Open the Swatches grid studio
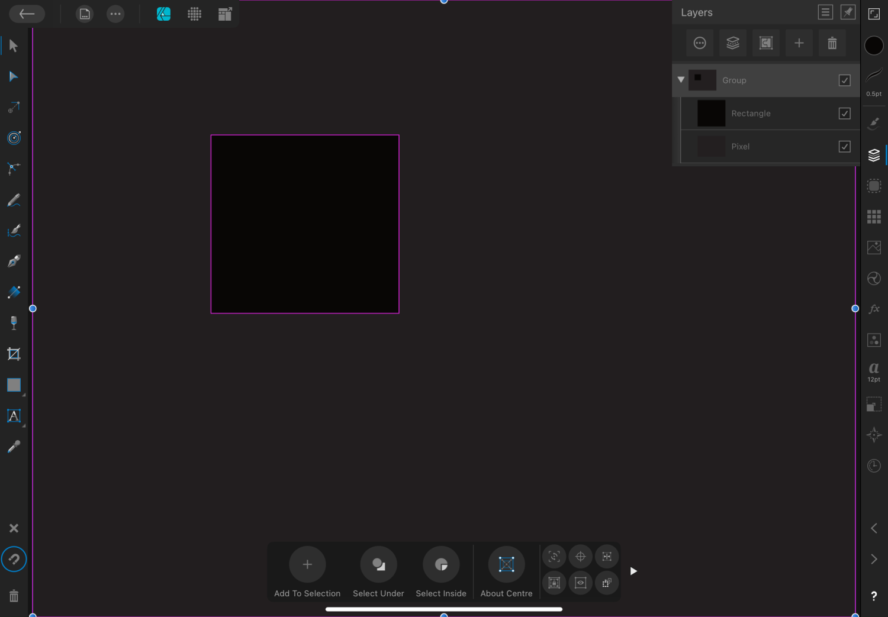This screenshot has height=617, width=888. pos(874,217)
